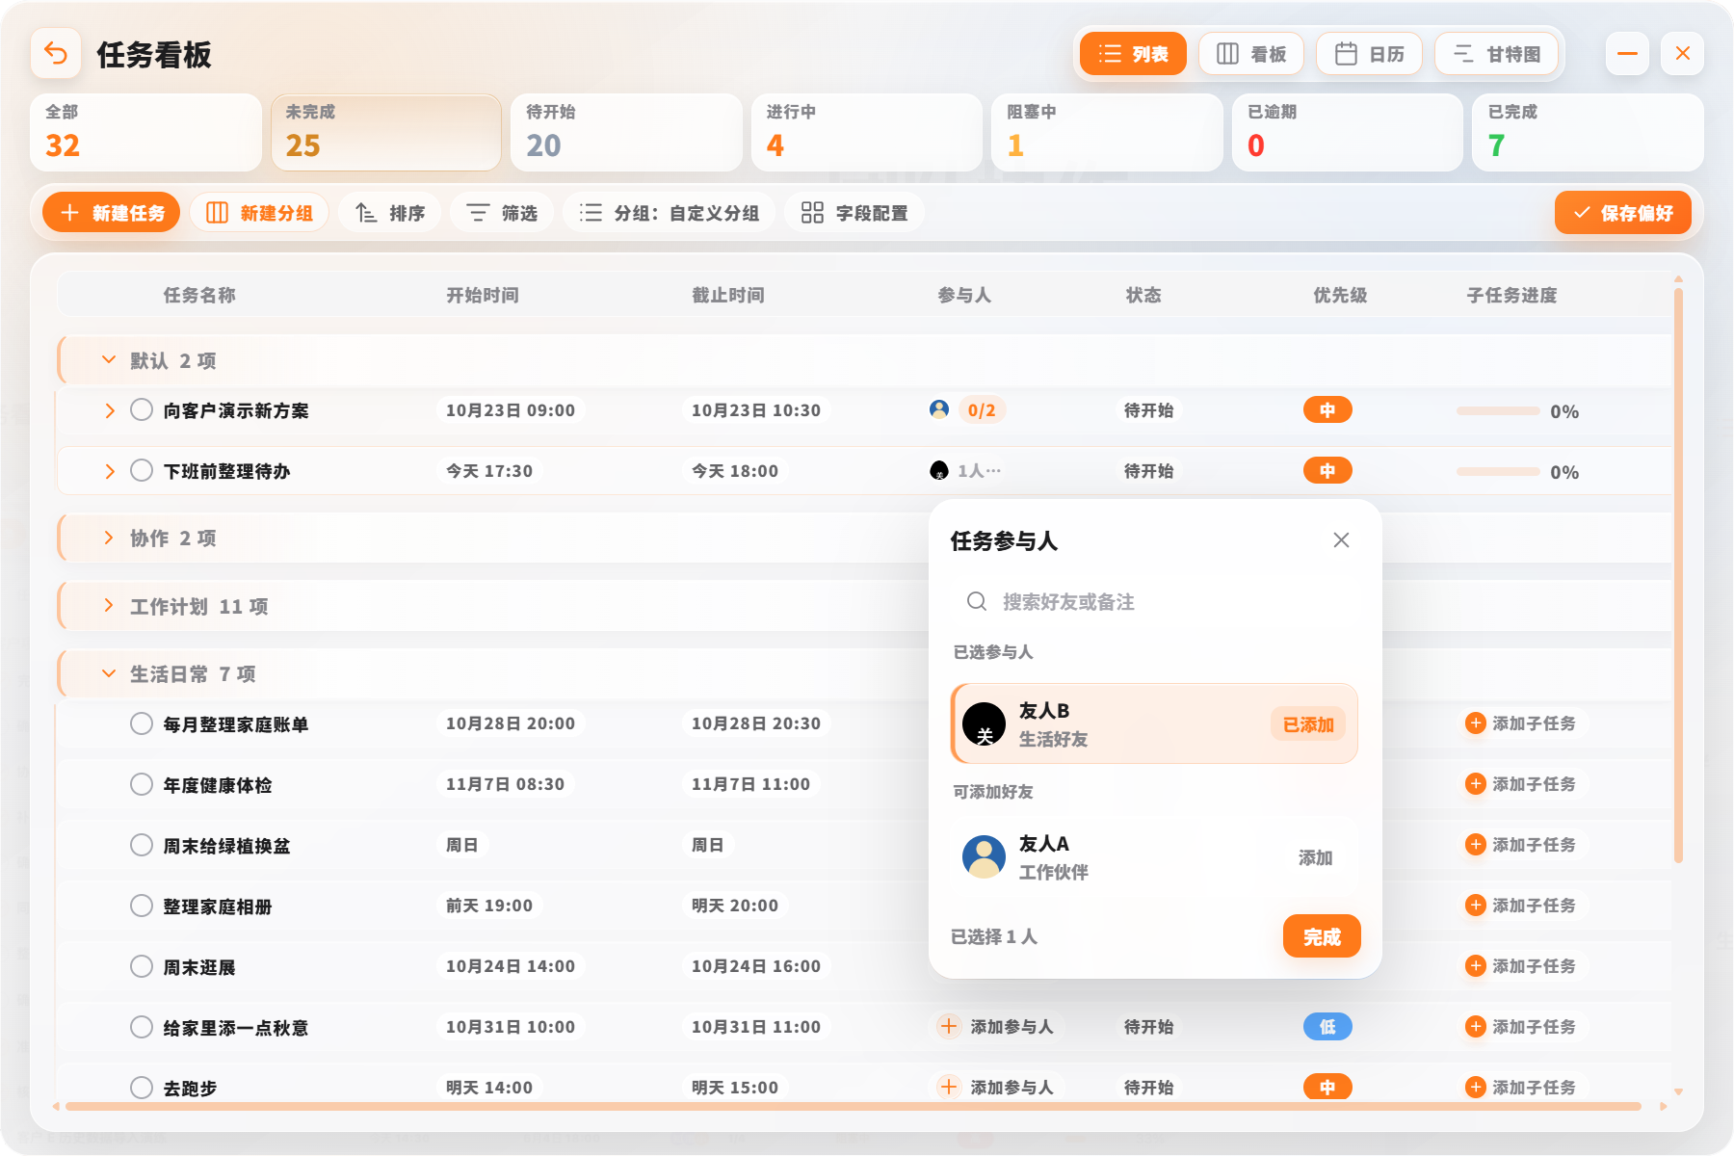Expand subtasks of 向客户演示新方案

(x=110, y=410)
